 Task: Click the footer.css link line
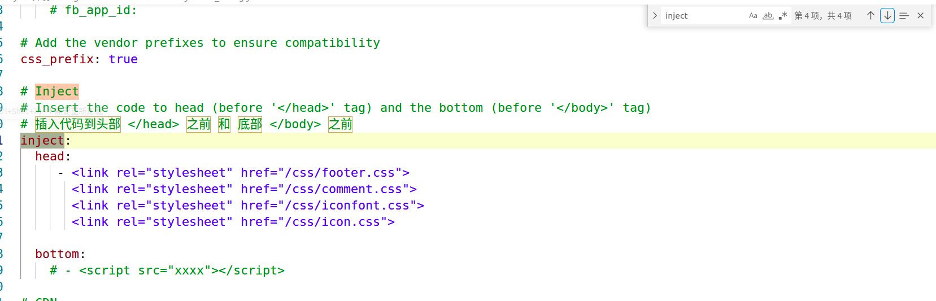pyautogui.click(x=240, y=173)
